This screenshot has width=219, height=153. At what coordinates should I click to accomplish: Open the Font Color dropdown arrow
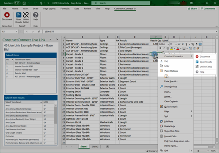pyautogui.click(x=181, y=49)
